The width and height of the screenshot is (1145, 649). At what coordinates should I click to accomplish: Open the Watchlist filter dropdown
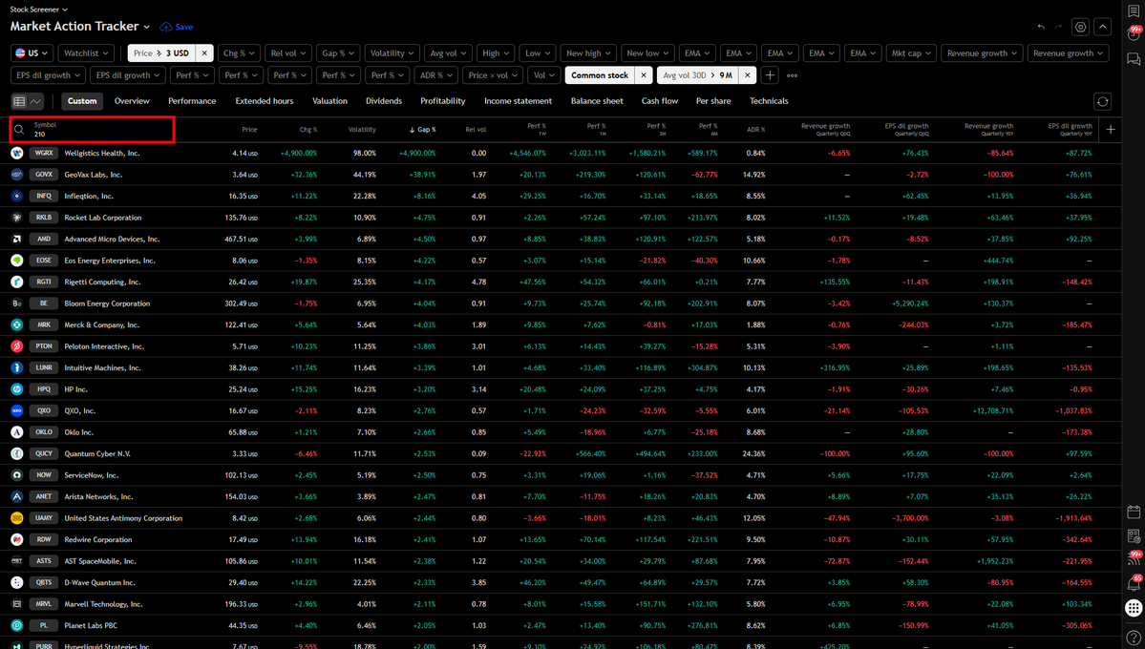86,53
